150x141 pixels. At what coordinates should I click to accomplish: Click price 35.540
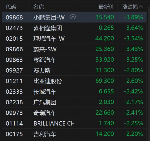105,17
